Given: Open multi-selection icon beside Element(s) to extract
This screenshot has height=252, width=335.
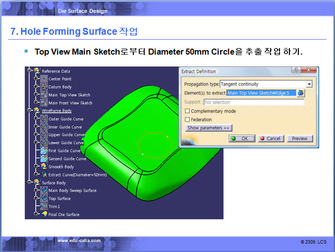Looking at the screenshot, I should 301,93.
